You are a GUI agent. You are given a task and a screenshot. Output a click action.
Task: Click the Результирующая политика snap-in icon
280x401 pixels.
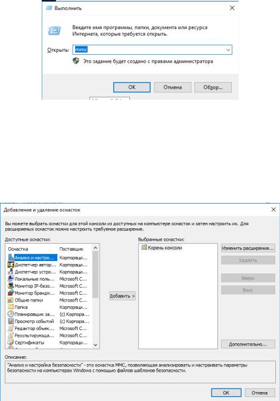click(11, 335)
